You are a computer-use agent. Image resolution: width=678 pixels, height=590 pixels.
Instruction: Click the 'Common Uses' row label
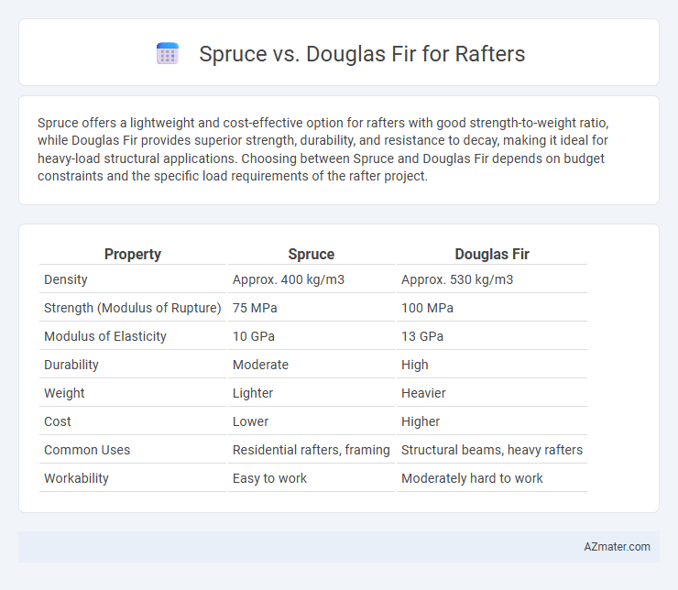pos(87,450)
